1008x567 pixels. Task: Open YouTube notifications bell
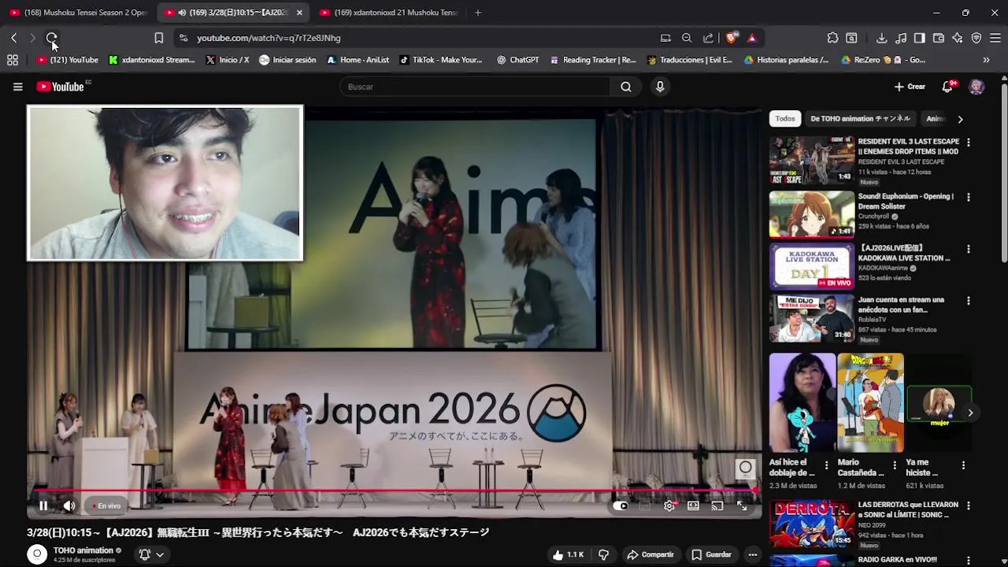point(947,87)
